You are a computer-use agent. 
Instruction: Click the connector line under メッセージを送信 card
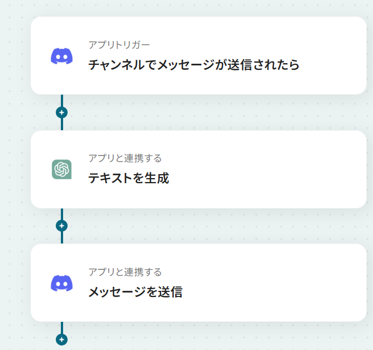(x=62, y=327)
